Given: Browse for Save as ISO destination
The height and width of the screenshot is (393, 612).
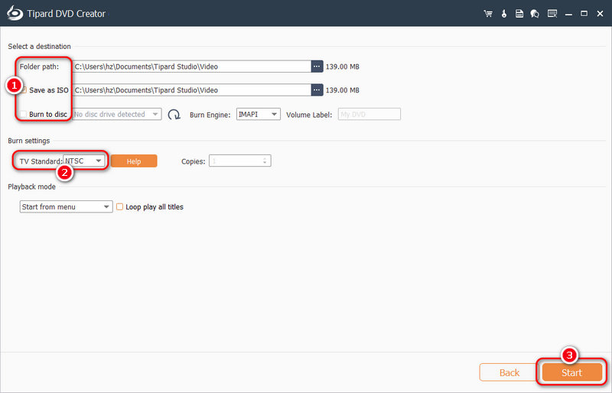Looking at the screenshot, I should 317,90.
